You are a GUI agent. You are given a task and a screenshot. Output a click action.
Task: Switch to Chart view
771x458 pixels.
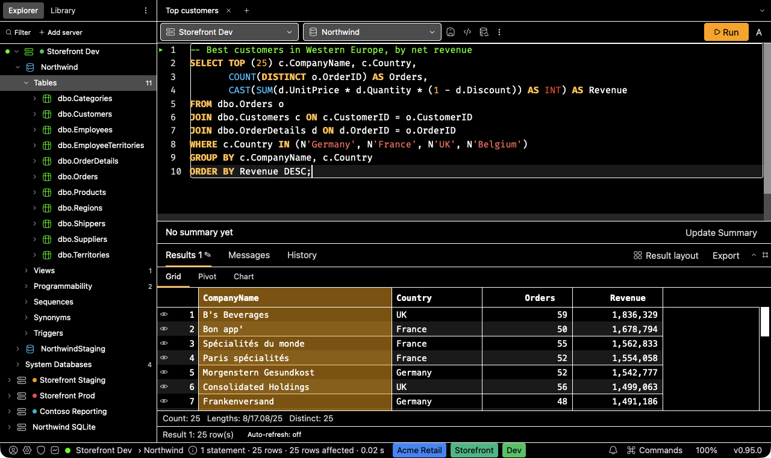pyautogui.click(x=244, y=277)
